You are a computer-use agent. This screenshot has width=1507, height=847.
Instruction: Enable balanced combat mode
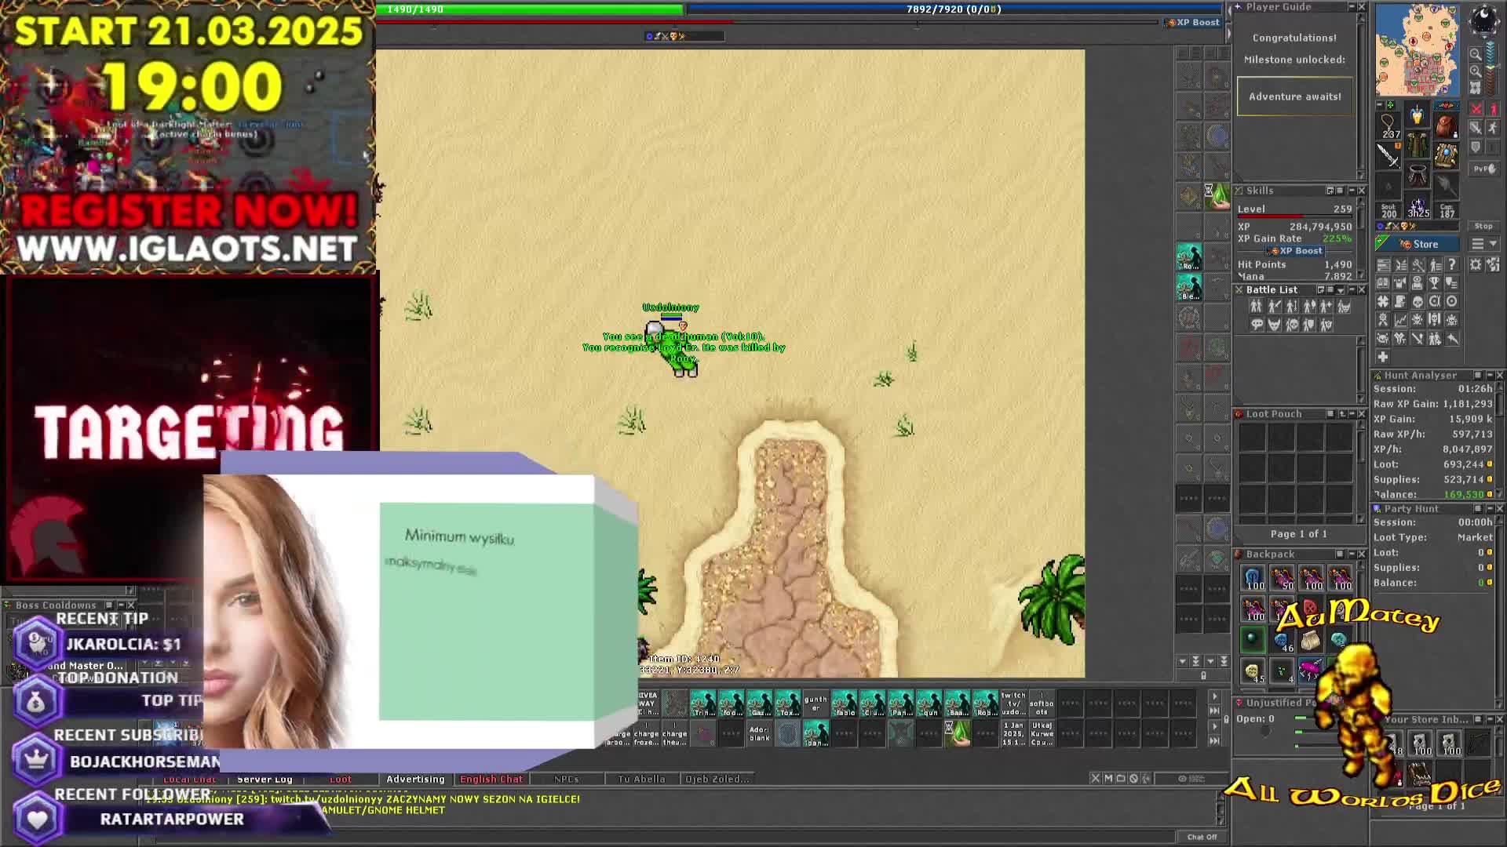(1476, 128)
